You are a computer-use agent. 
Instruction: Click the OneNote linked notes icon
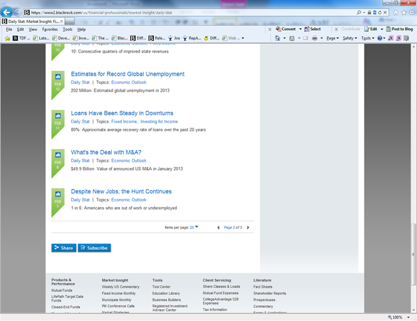398,38
